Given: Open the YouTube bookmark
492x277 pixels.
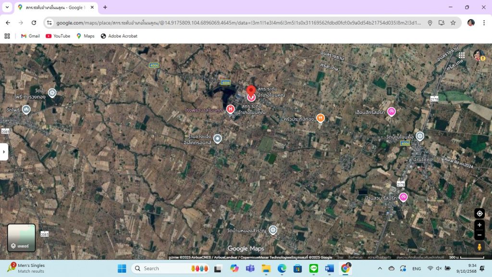Looking at the screenshot, I should [x=58, y=36].
